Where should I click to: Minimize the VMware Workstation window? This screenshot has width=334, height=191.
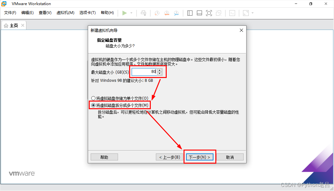tap(296, 4)
